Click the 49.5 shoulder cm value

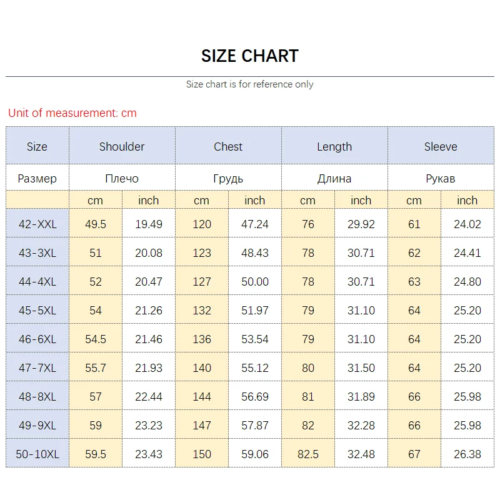[96, 224]
